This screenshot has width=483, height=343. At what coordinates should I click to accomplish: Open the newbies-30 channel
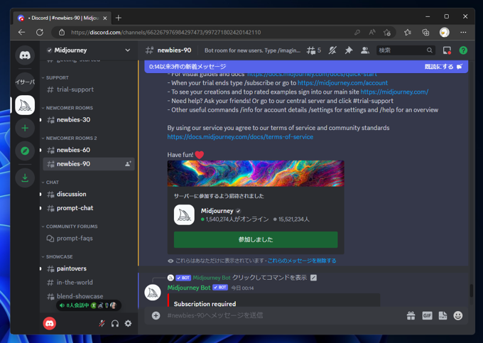pos(89,120)
